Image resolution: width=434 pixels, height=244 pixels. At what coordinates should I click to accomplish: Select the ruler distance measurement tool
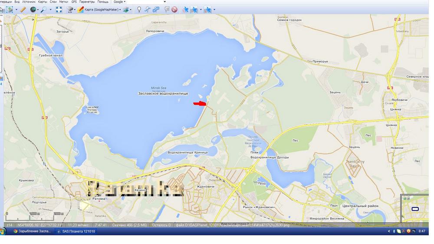23,9
